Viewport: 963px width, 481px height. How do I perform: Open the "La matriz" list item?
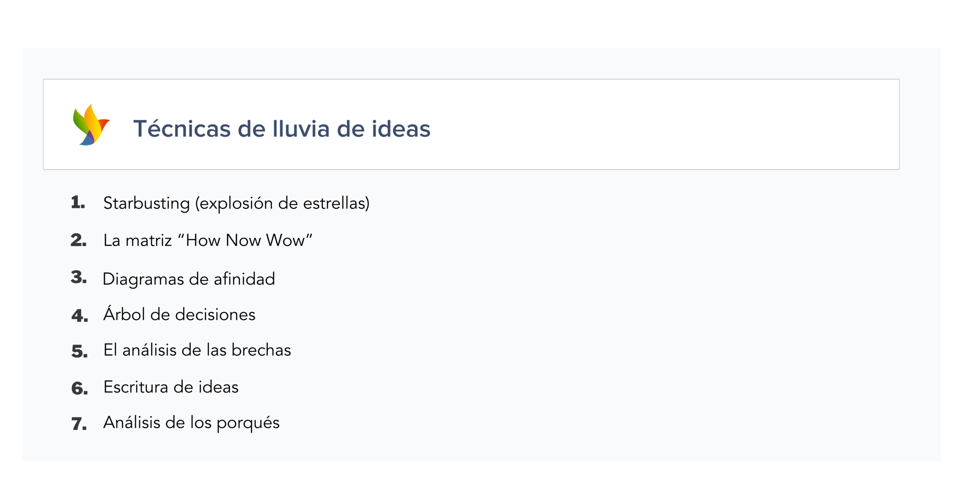tap(138, 240)
